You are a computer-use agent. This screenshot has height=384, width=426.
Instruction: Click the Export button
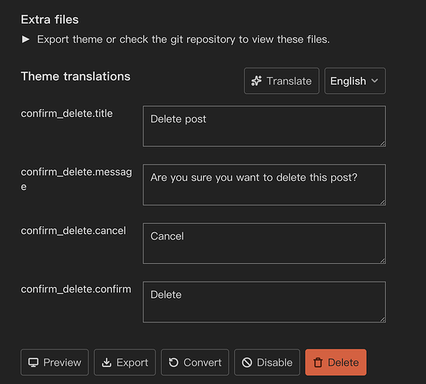pos(125,362)
